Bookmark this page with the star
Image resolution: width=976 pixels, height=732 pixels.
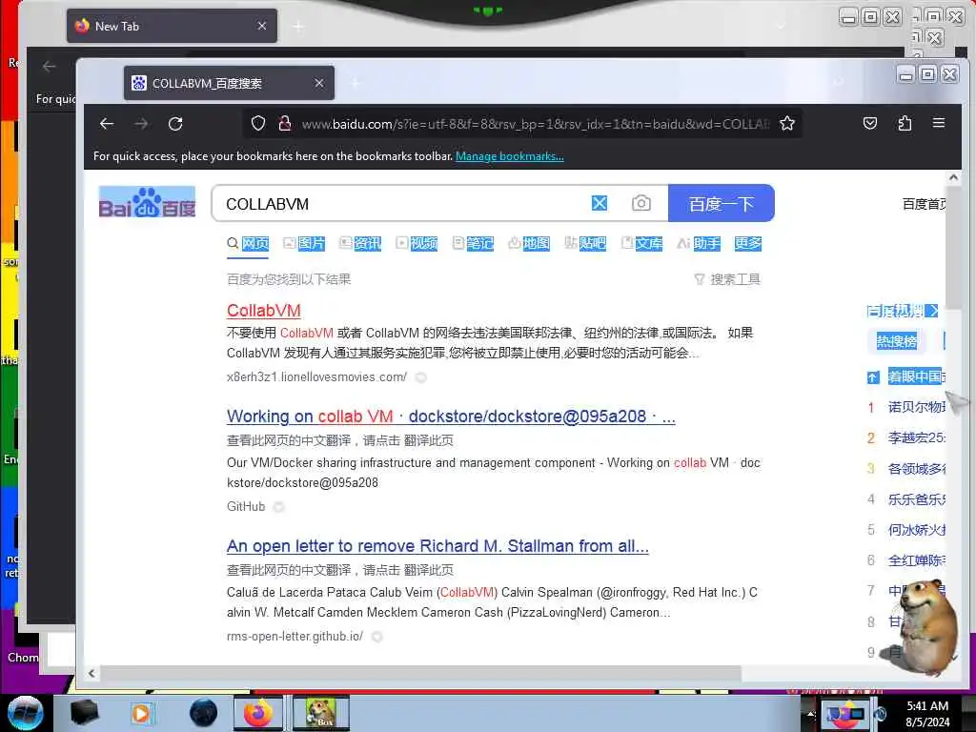pos(786,123)
